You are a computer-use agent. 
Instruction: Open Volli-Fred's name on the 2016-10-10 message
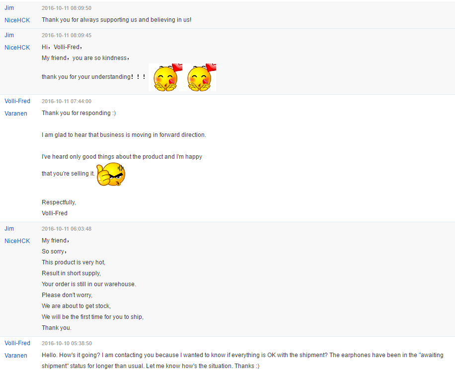click(17, 343)
